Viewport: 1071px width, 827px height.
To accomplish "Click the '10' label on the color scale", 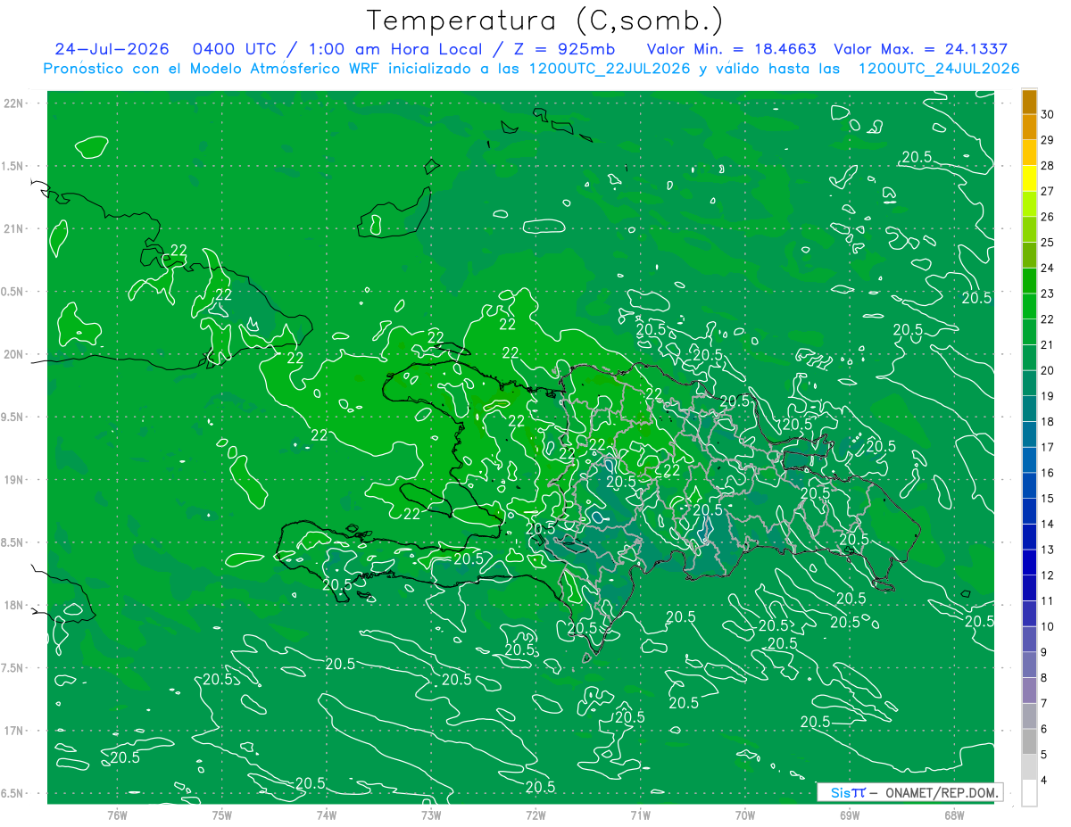I will (1048, 626).
